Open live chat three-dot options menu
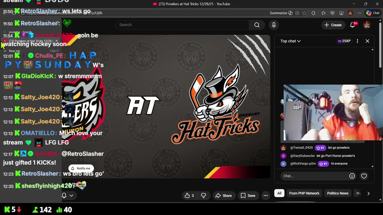This screenshot has height=215, width=383. tap(357, 41)
